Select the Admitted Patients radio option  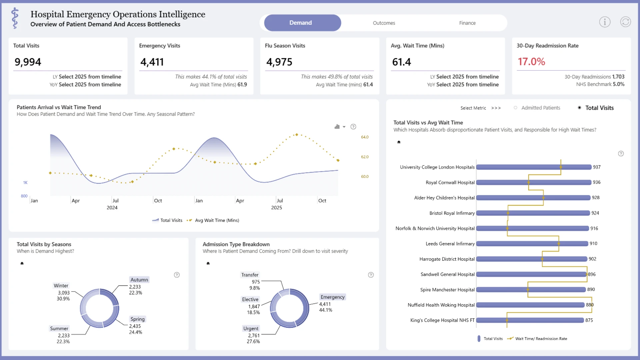(x=537, y=108)
